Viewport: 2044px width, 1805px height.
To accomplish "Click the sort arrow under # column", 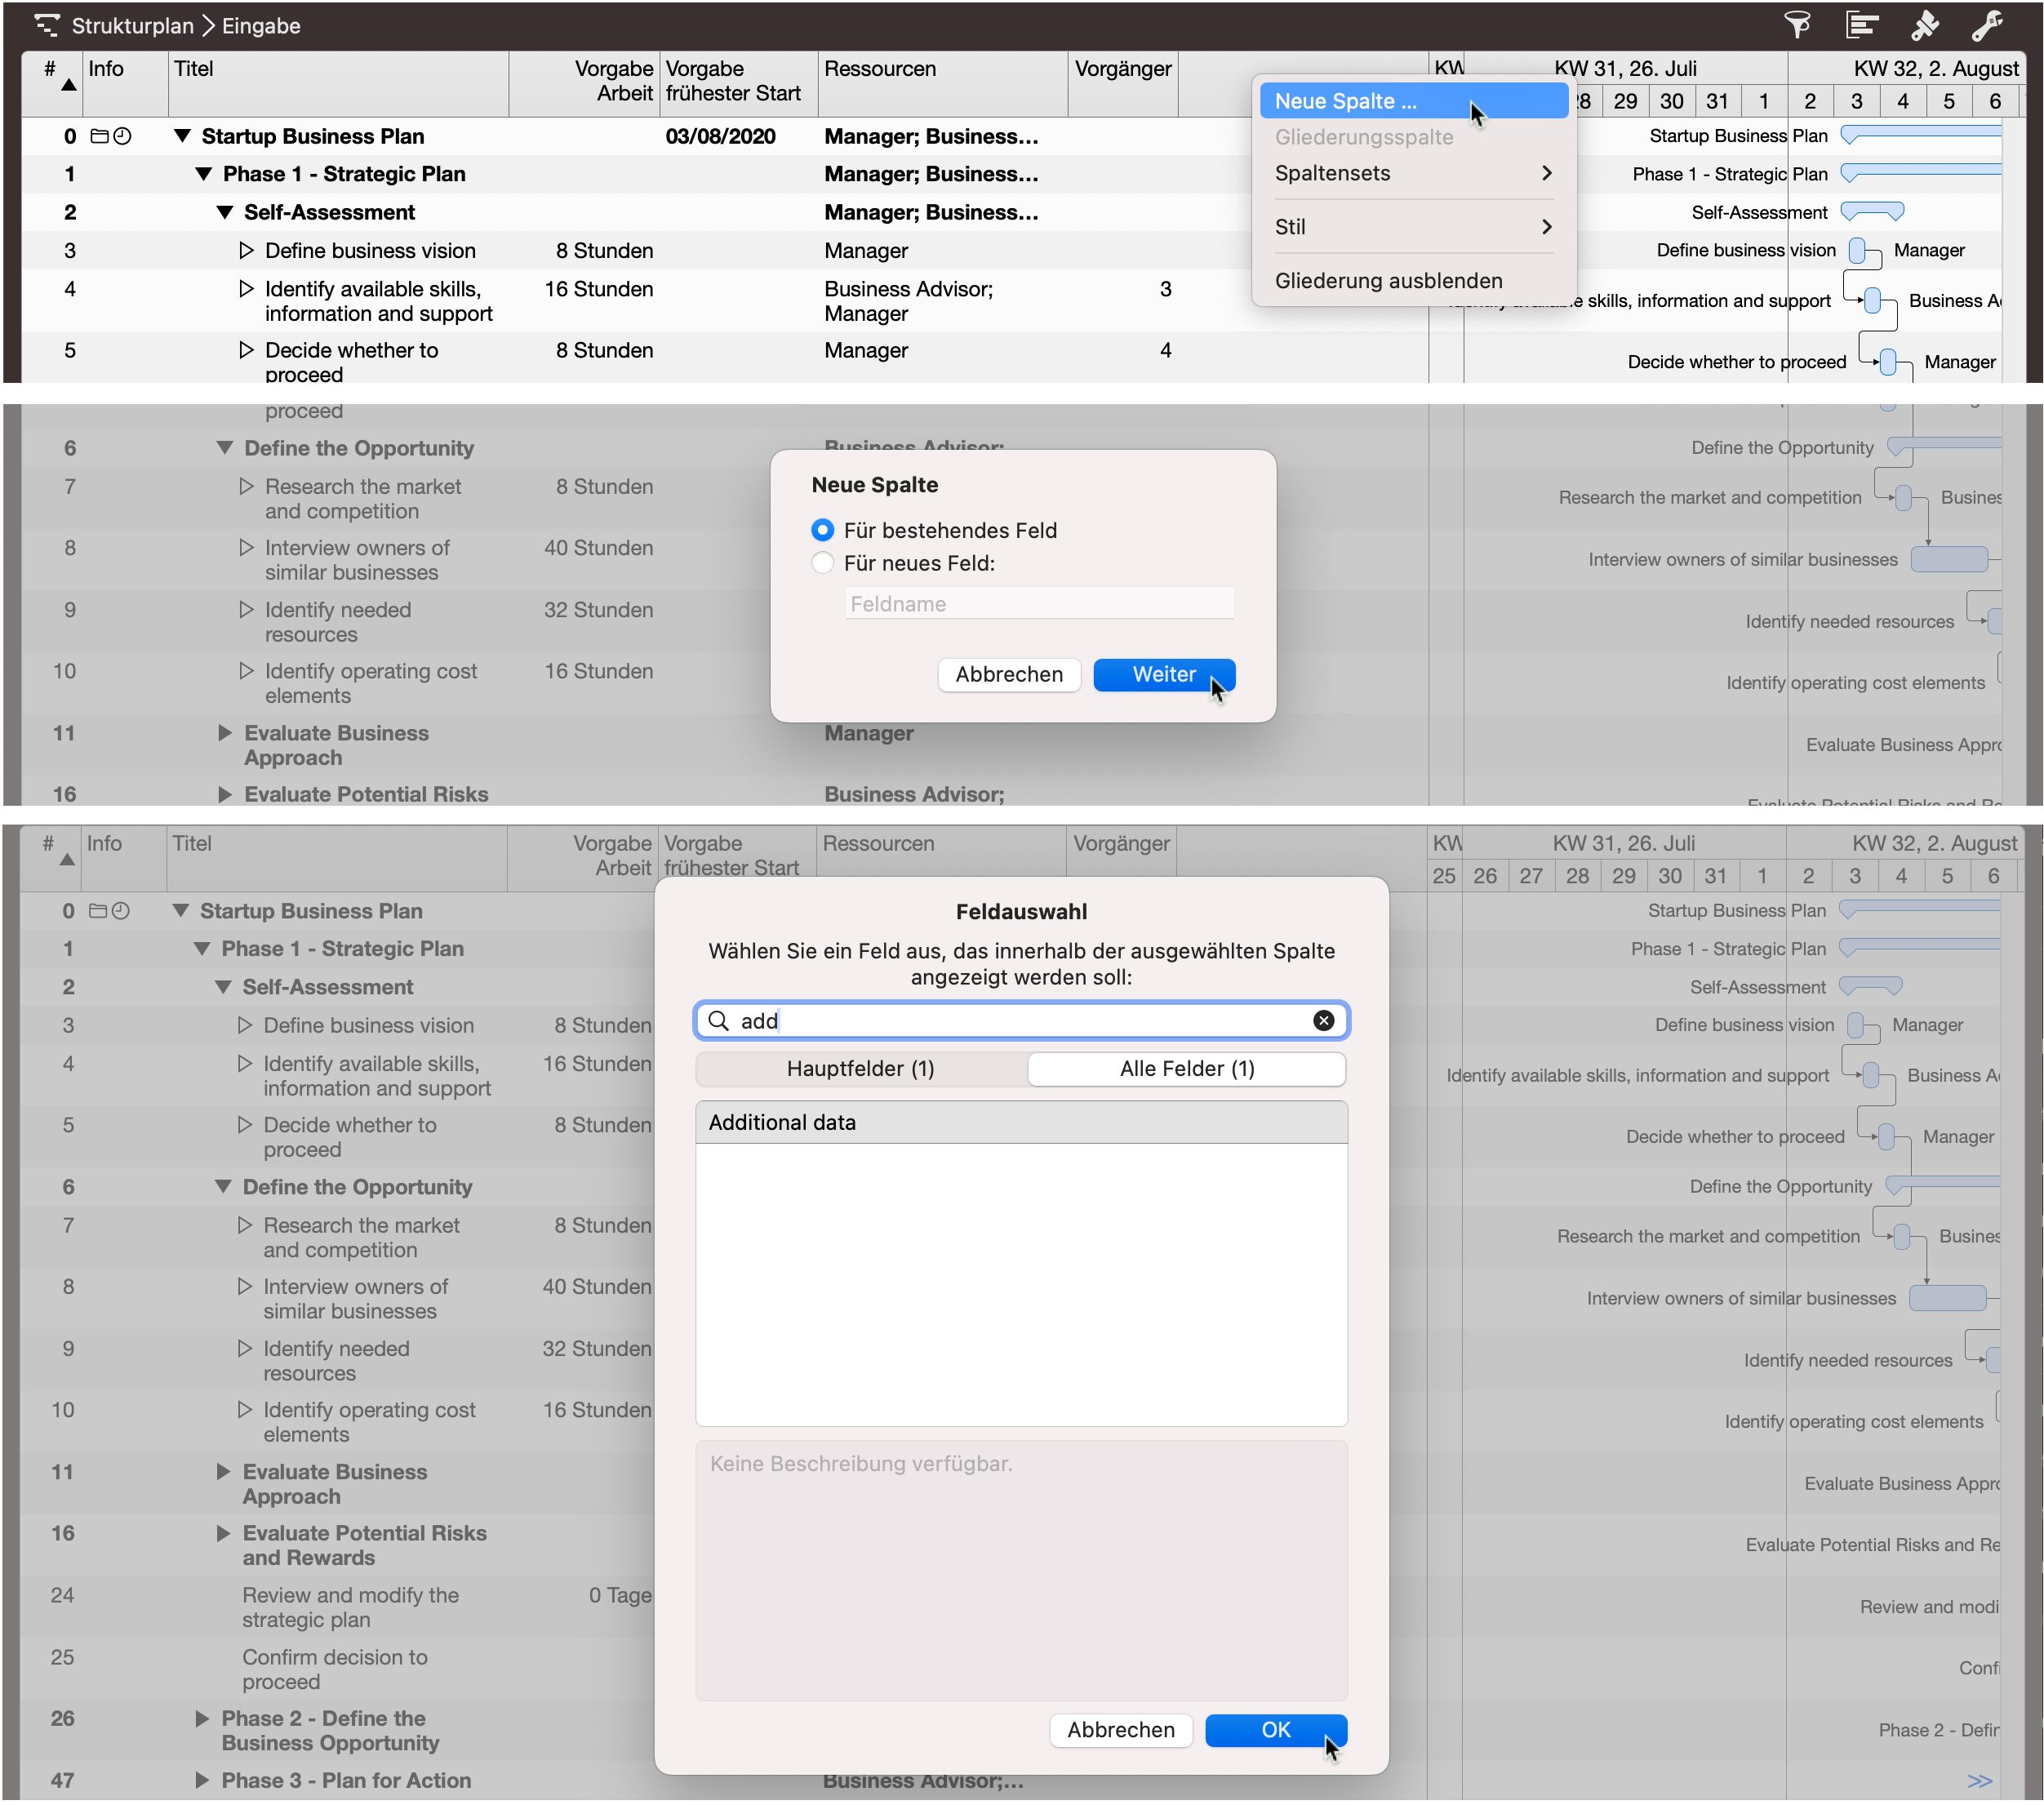I will click(68, 86).
